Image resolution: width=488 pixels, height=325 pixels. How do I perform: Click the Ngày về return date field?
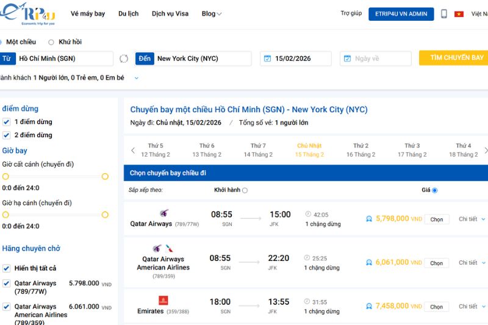(x=376, y=59)
